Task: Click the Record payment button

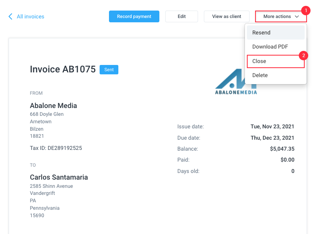Action: coord(134,16)
